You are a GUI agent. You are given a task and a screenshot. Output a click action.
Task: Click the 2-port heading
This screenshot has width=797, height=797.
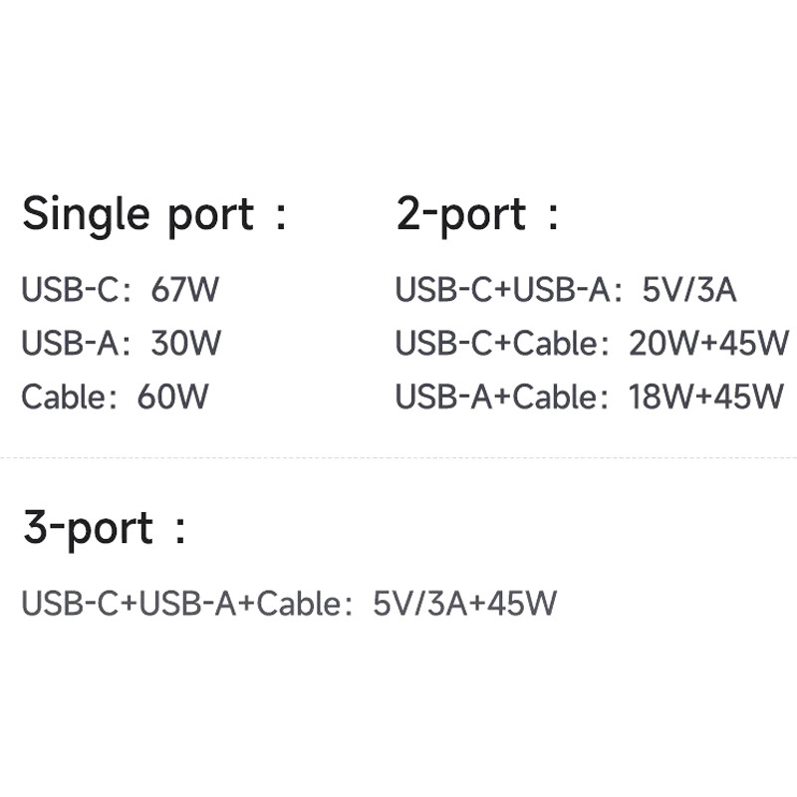point(477,215)
